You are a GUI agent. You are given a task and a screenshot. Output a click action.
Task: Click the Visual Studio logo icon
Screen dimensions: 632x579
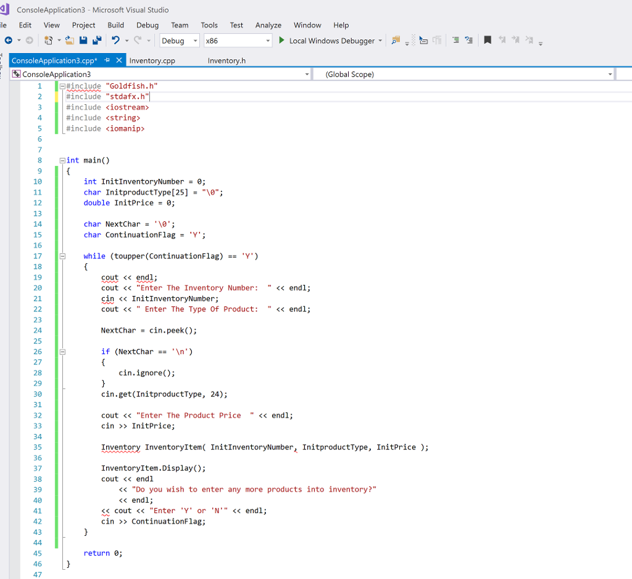click(x=5, y=9)
